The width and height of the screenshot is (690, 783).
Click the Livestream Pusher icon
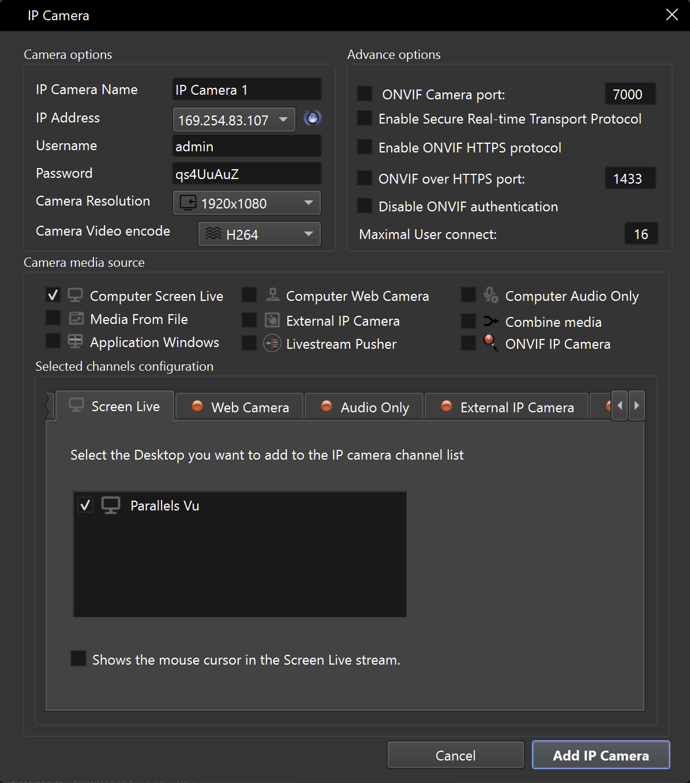[x=272, y=344]
